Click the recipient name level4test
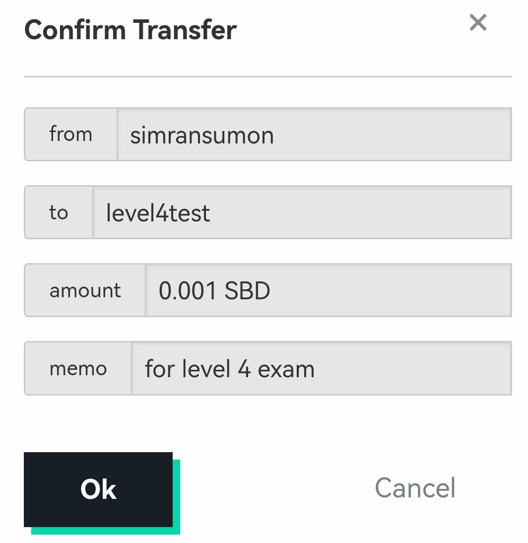 [158, 213]
